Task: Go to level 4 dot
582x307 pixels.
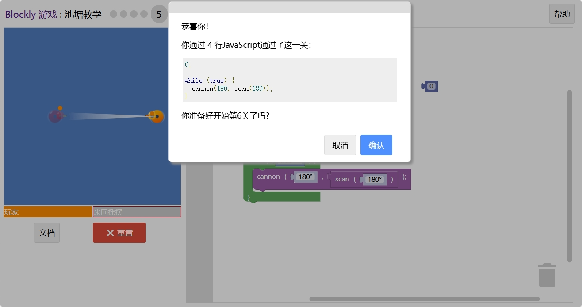Action: tap(144, 14)
